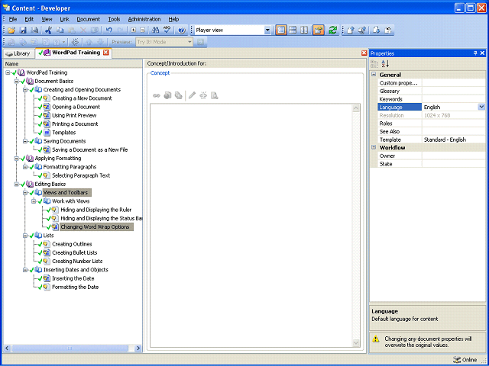Click the sound icon in Concept pane
The image size is (489, 366).
[x=168, y=95]
